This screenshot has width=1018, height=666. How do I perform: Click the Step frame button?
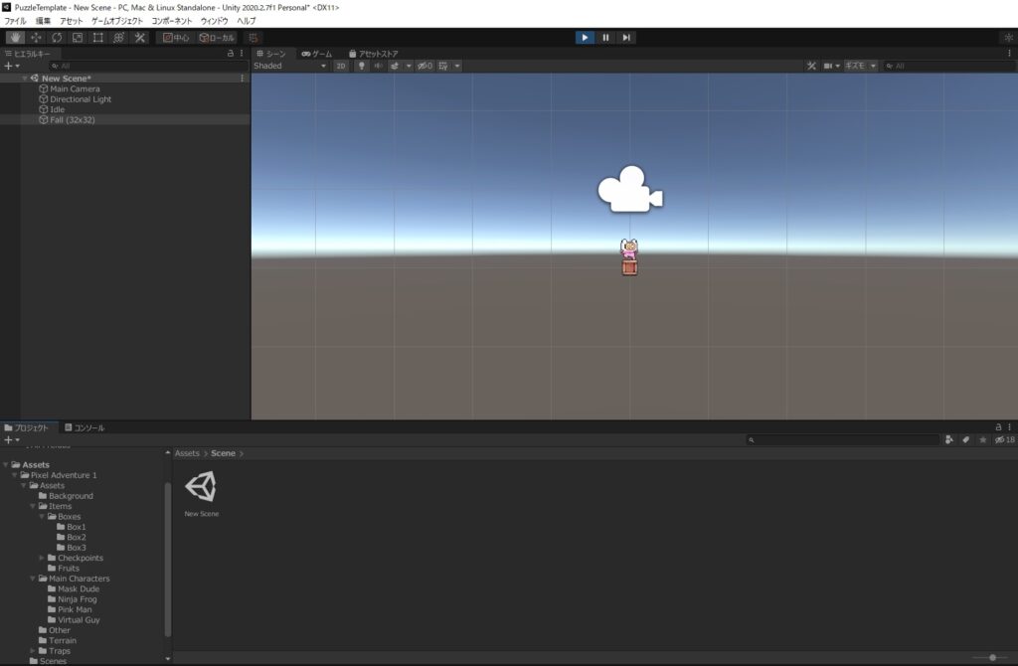pyautogui.click(x=626, y=38)
